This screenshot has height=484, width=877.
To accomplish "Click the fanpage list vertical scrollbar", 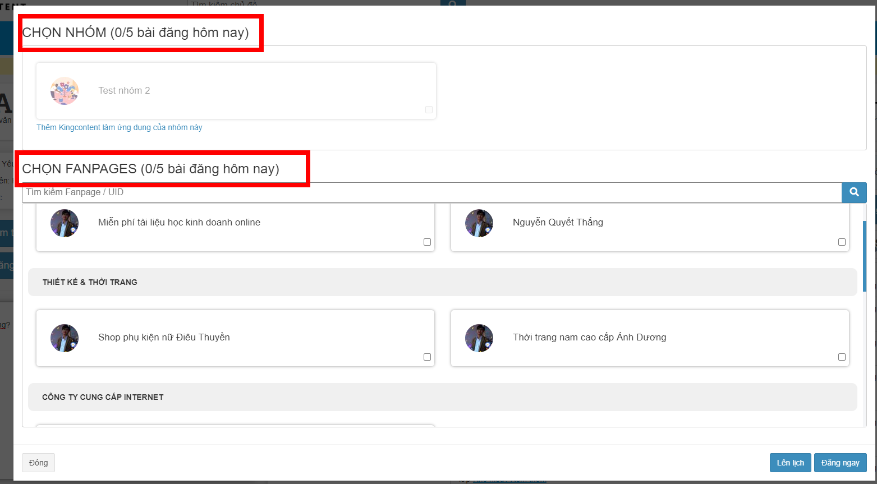I will 865,256.
